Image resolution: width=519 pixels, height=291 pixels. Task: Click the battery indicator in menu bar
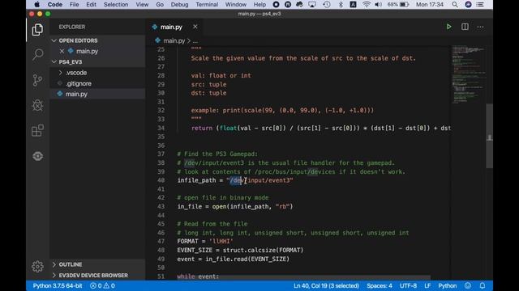point(397,5)
